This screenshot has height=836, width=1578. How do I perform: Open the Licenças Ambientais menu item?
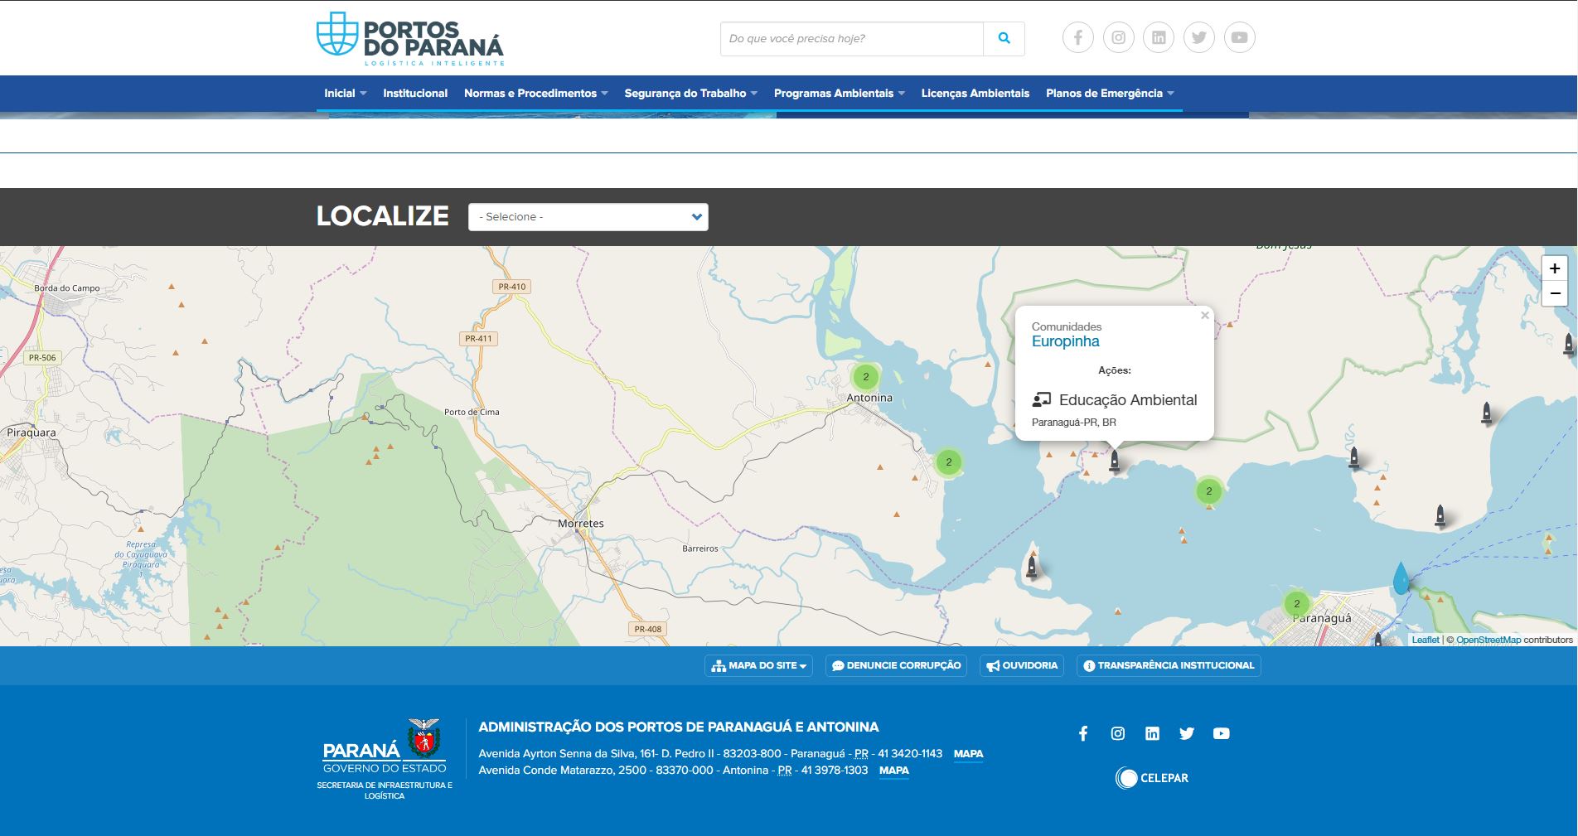click(975, 93)
